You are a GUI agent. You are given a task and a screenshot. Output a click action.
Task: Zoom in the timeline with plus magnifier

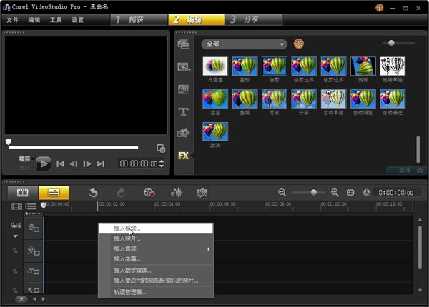pos(334,192)
